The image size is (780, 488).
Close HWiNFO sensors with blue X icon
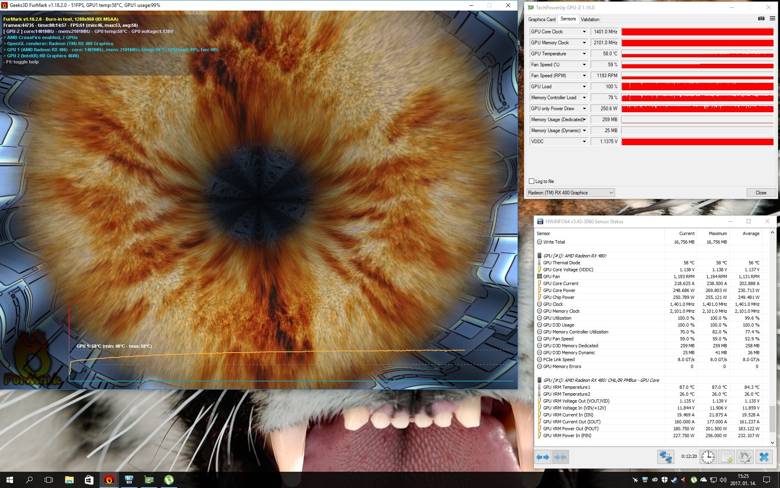(x=764, y=457)
